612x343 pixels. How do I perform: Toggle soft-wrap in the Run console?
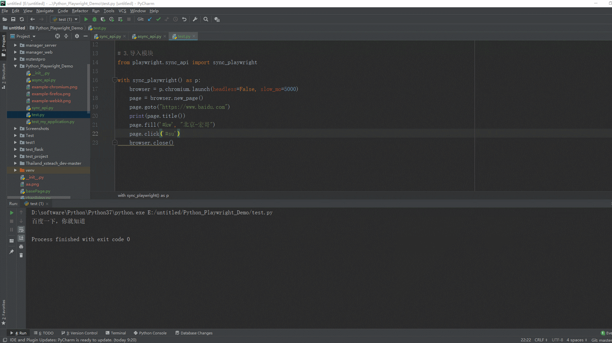[21, 230]
